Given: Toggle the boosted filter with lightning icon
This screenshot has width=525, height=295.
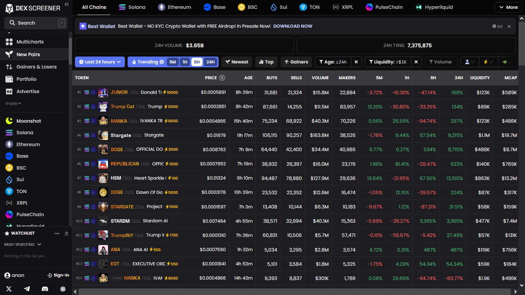Looking at the screenshot, I should pos(488,62).
